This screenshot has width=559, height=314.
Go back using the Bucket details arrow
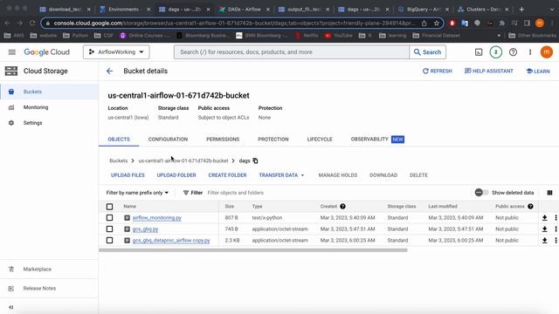coord(110,71)
